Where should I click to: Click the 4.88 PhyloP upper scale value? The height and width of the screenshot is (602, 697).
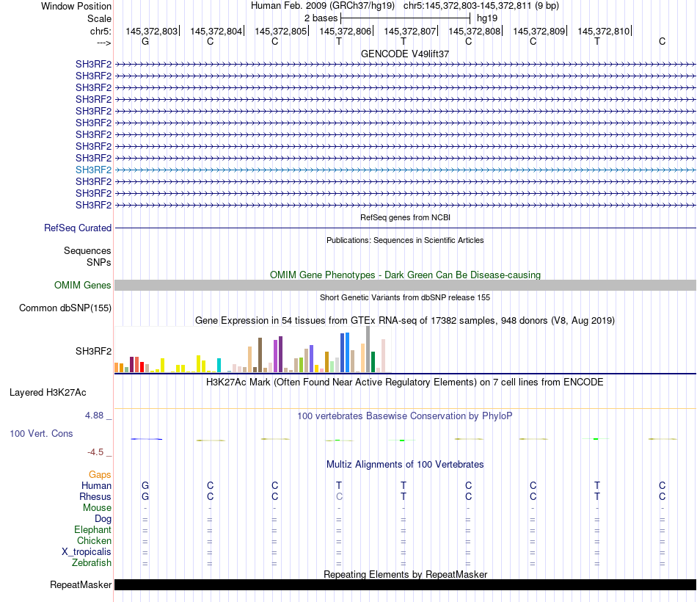[x=94, y=416]
